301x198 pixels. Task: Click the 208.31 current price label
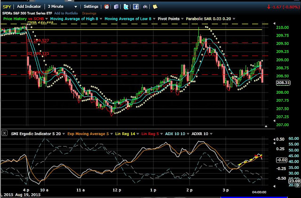pyautogui.click(x=283, y=83)
